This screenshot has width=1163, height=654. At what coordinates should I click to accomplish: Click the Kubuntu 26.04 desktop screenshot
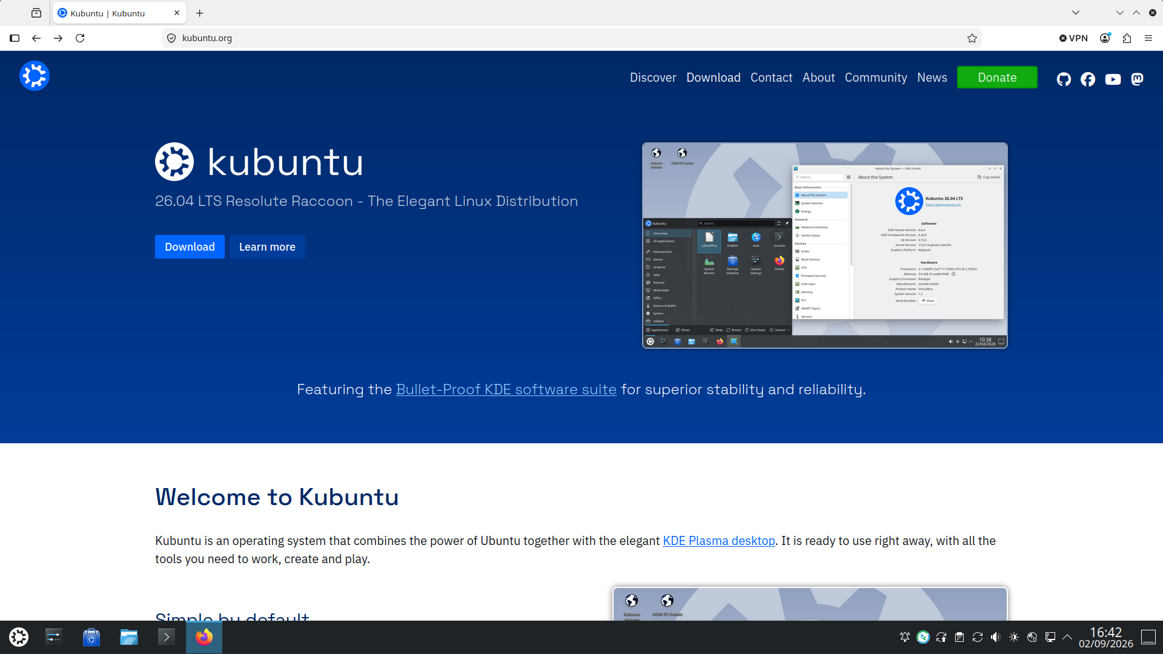825,245
